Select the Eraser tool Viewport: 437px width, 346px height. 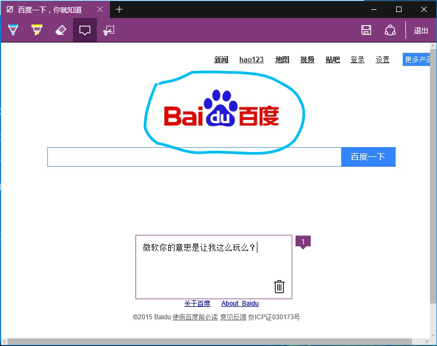tap(60, 30)
